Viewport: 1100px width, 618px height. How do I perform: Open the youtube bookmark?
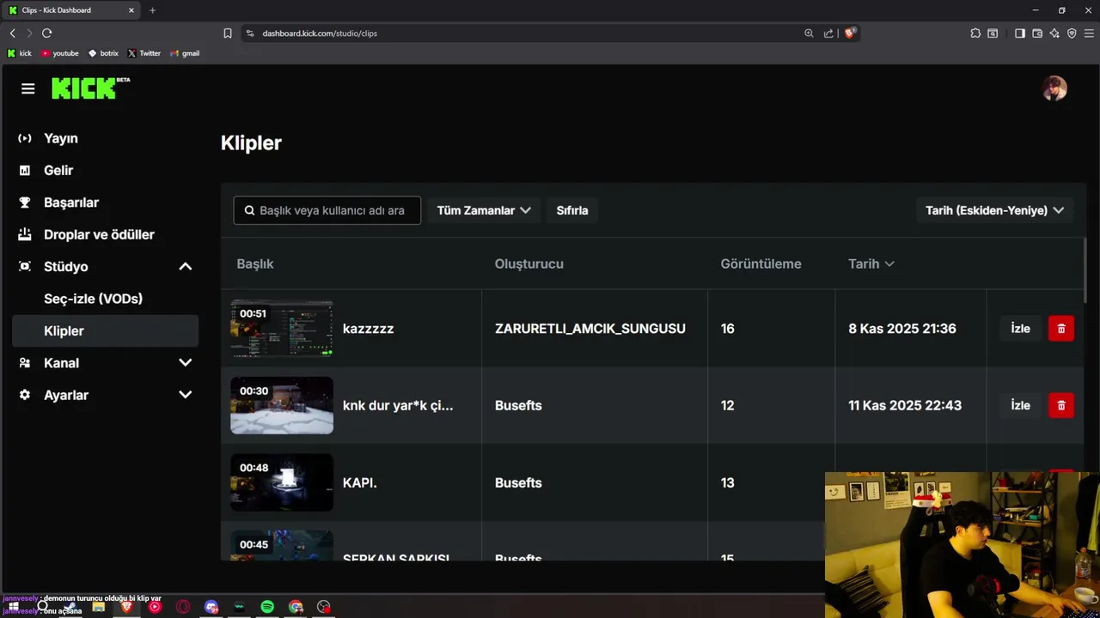click(x=60, y=53)
